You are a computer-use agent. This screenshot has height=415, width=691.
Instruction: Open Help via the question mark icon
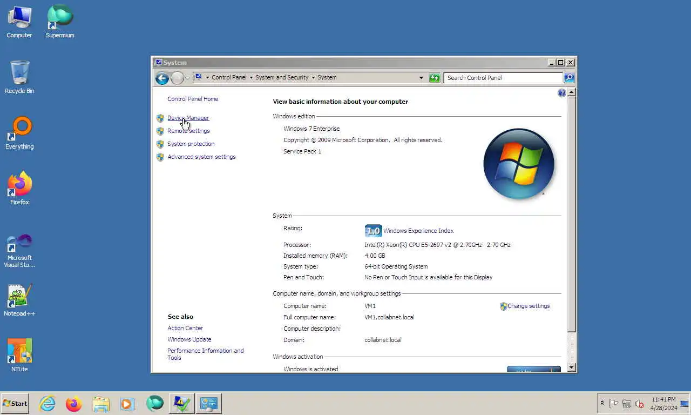561,93
